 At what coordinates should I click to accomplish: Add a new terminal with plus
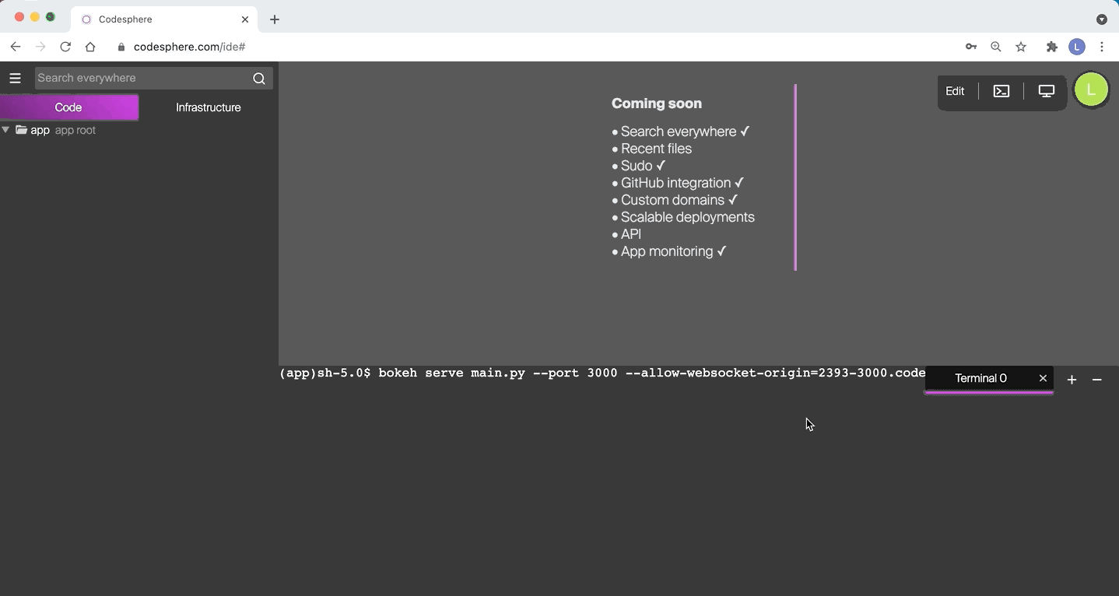[1072, 380]
